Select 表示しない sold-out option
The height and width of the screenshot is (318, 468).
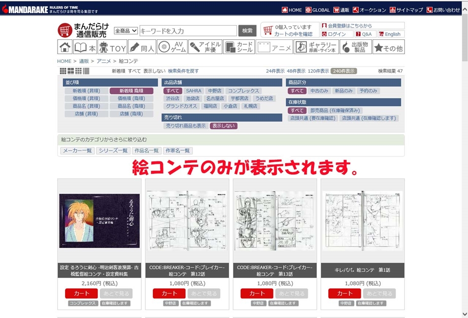[x=224, y=126]
